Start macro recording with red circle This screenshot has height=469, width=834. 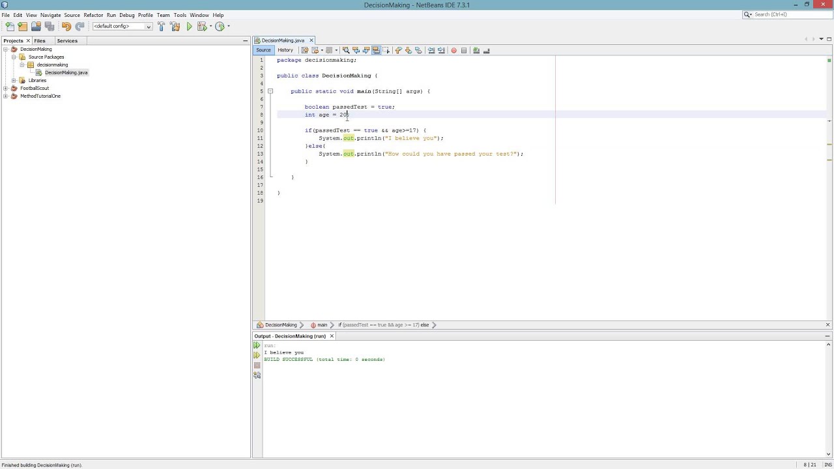click(x=453, y=50)
